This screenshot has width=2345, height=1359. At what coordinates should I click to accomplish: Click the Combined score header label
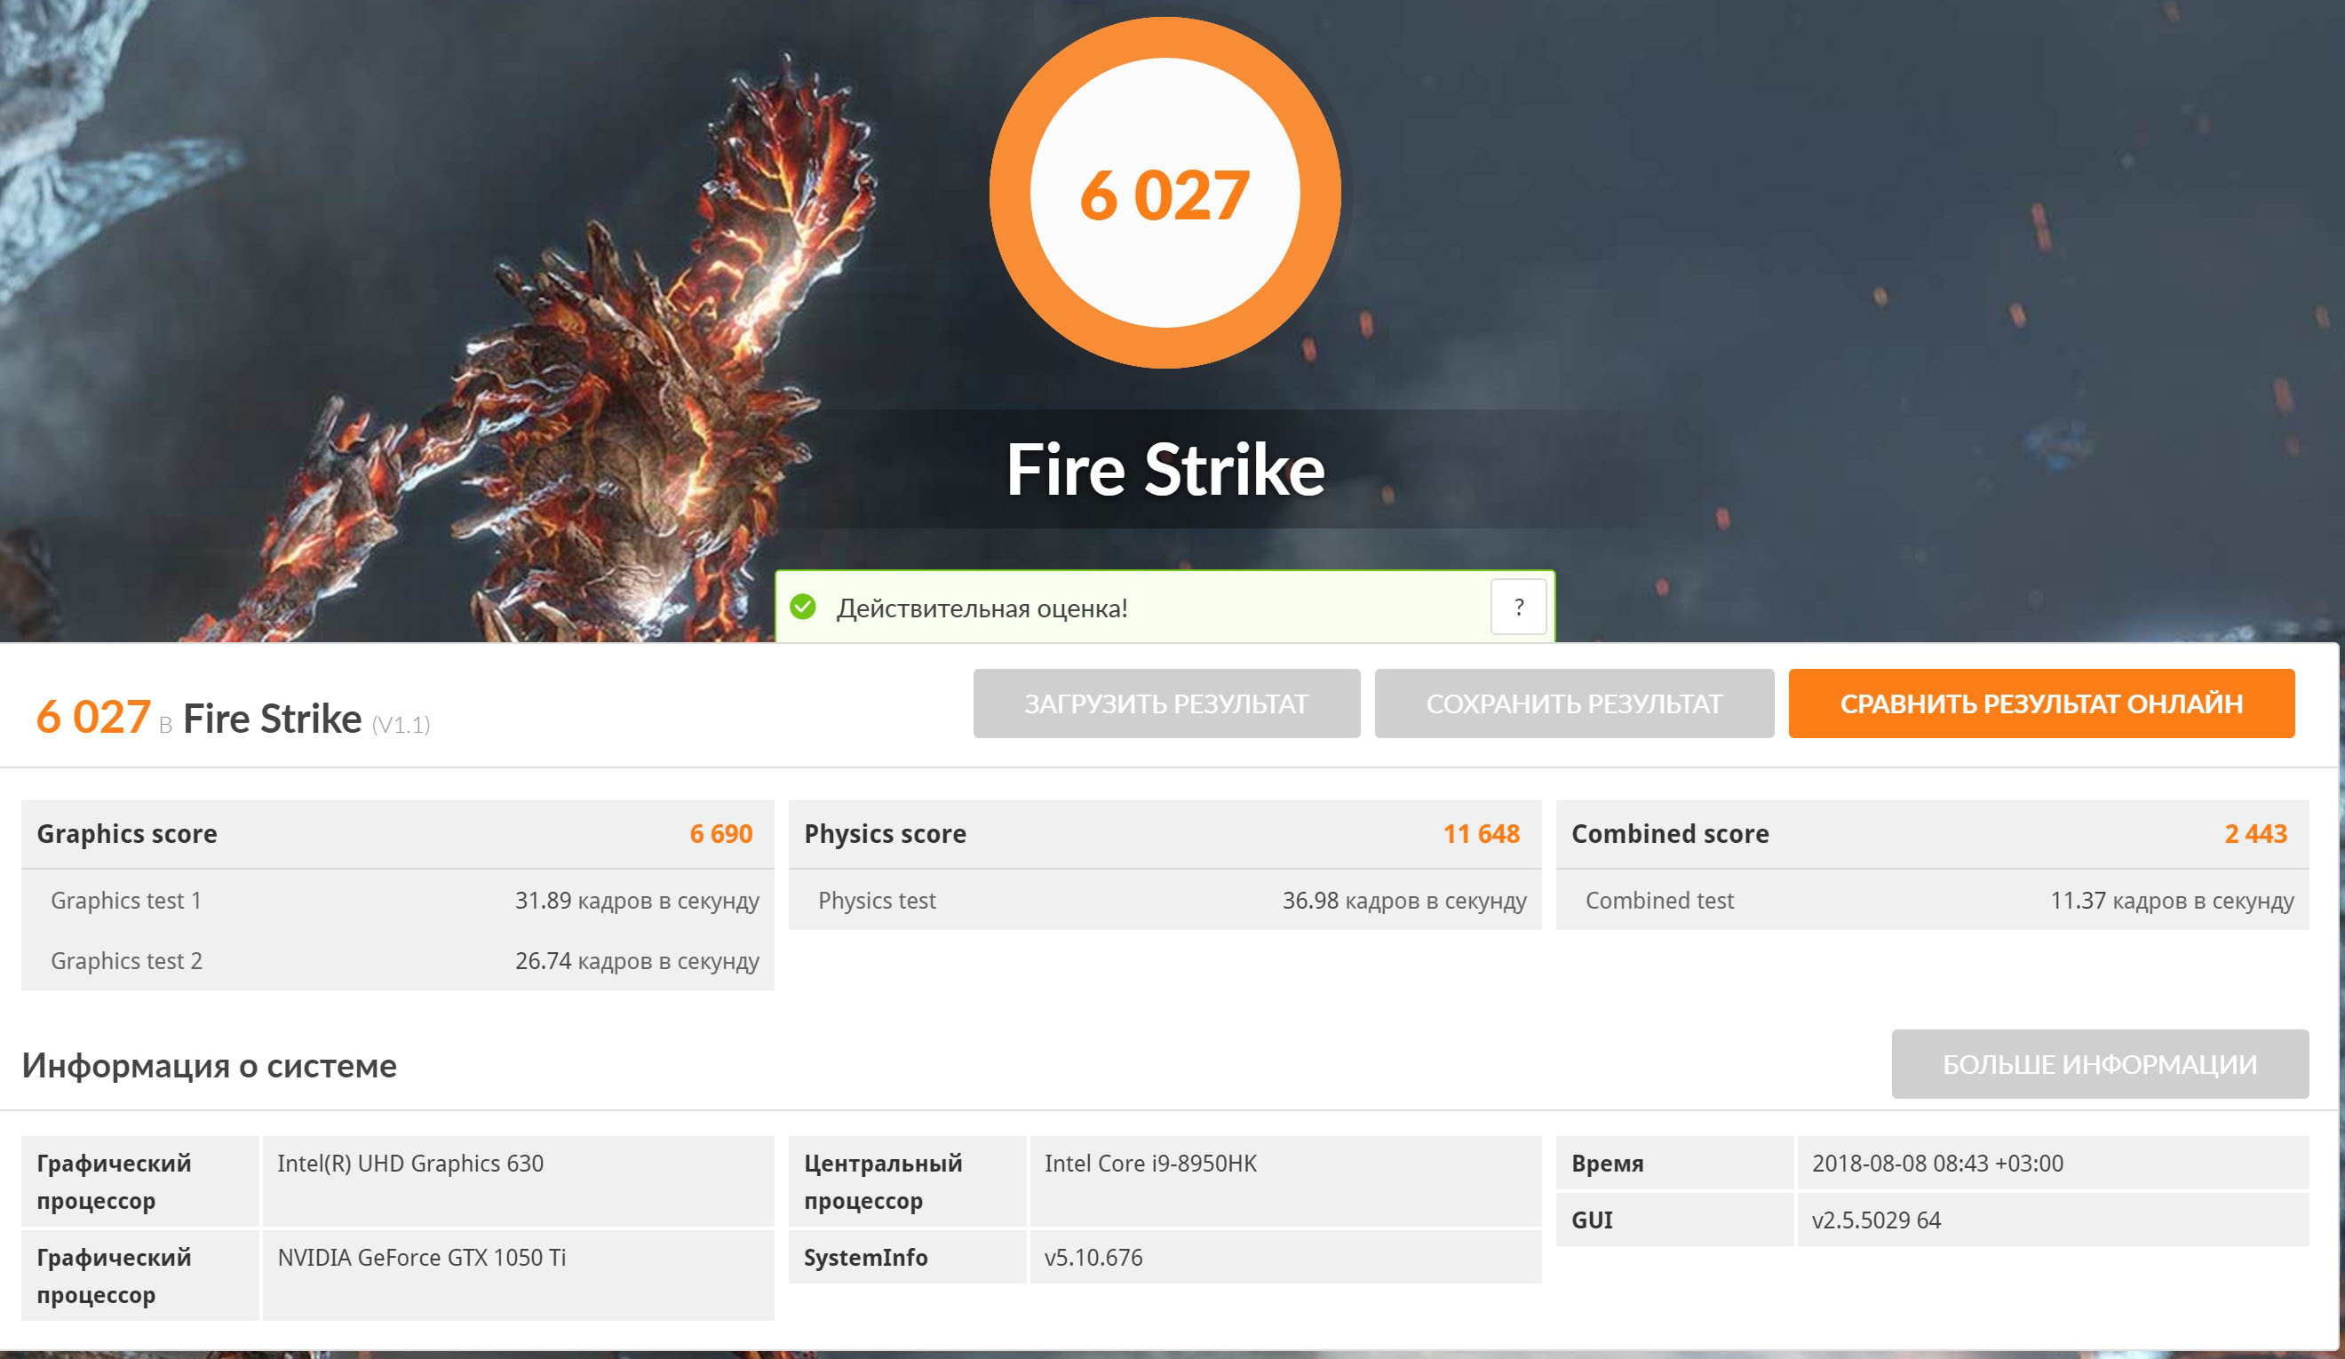pos(1670,834)
